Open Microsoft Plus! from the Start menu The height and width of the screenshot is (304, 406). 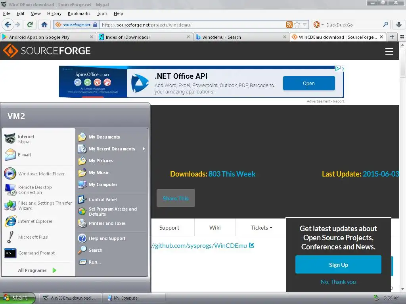click(38, 237)
